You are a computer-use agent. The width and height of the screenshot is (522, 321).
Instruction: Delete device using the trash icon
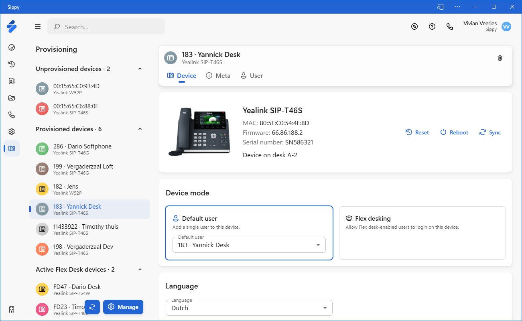point(500,58)
